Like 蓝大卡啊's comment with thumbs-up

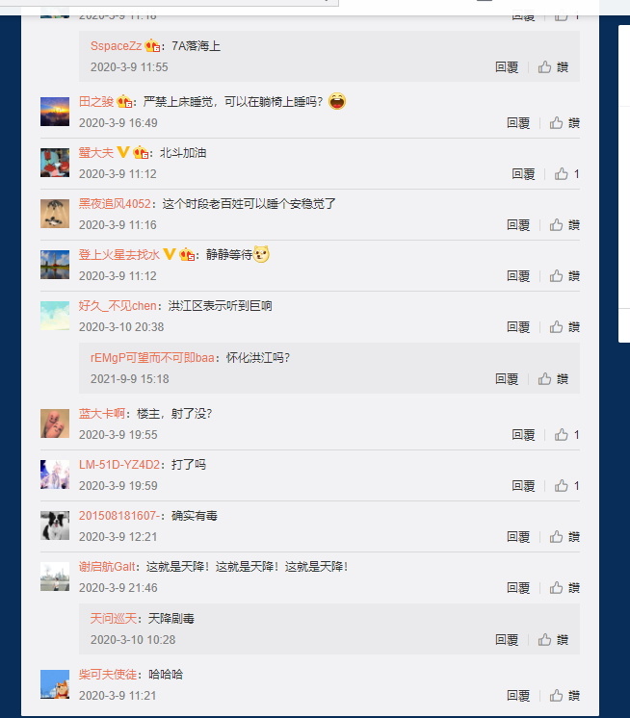click(x=567, y=435)
